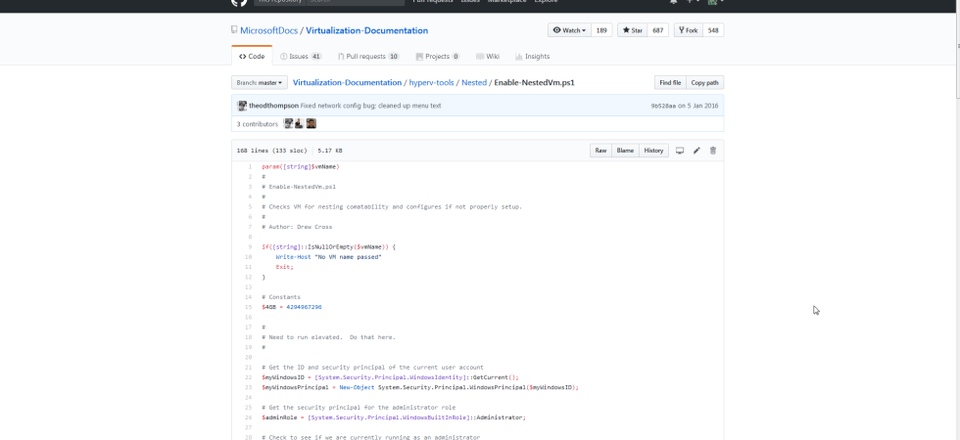The image size is (960, 440).
Task: Go to hyperv-tools folder in breadcrumb
Action: pyautogui.click(x=432, y=82)
